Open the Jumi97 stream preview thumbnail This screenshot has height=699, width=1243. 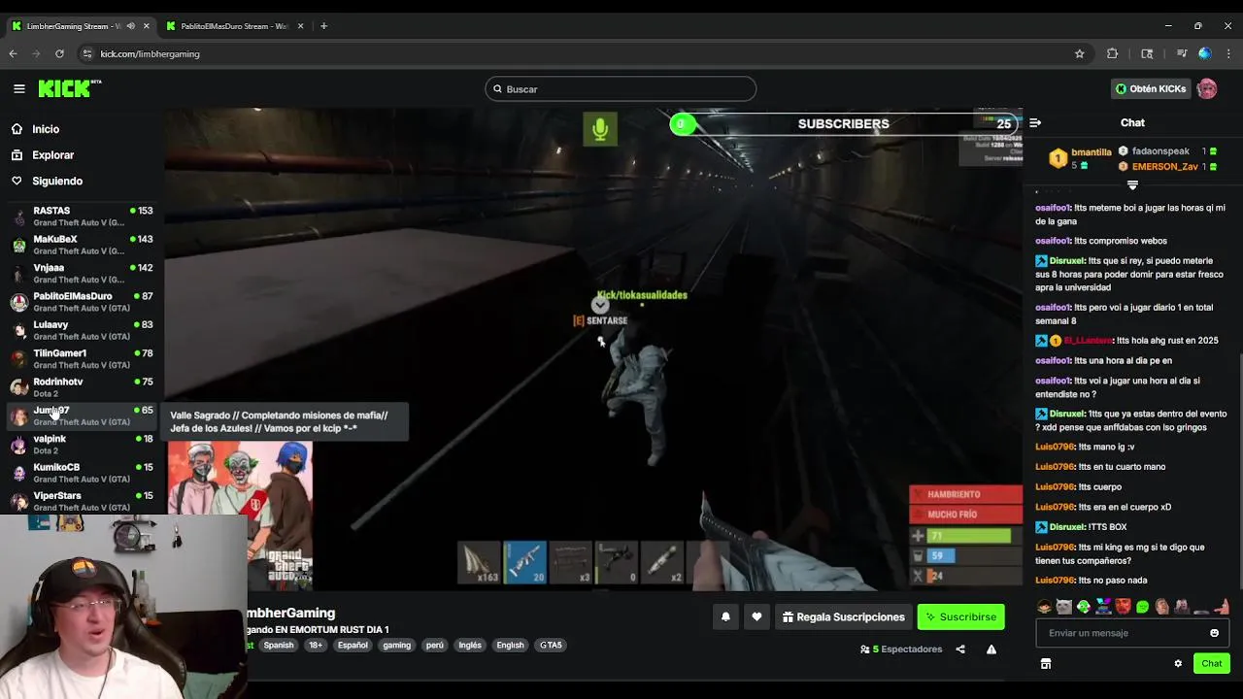240,516
